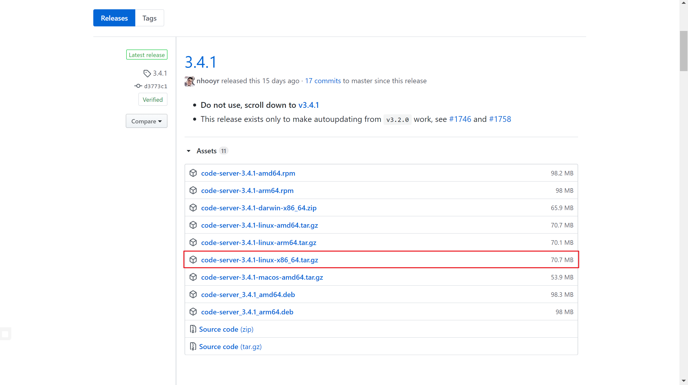688x385 pixels.
Task: Open the Compare dropdown
Action: [x=146, y=121]
